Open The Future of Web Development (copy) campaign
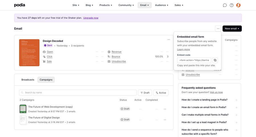Screen dimensions: 256x137 [x=50, y=107]
